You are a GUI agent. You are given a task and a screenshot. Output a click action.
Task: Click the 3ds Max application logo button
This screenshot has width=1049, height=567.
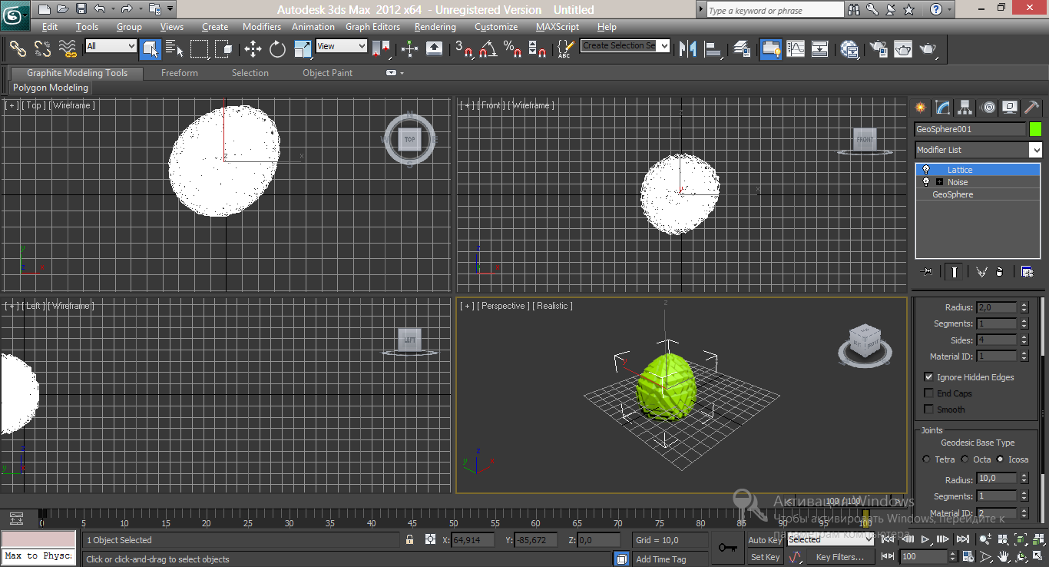pyautogui.click(x=15, y=15)
